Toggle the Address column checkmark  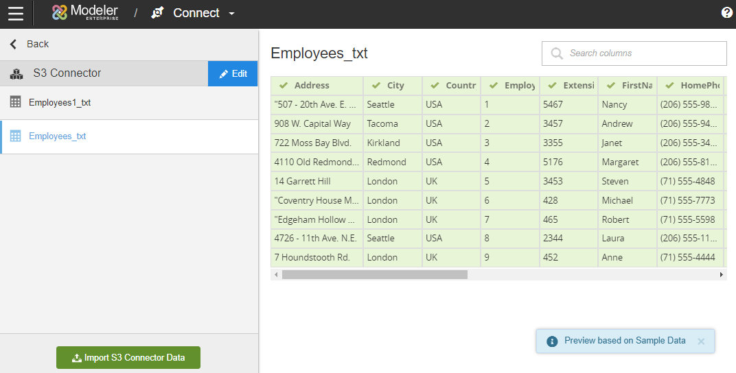[x=283, y=86]
